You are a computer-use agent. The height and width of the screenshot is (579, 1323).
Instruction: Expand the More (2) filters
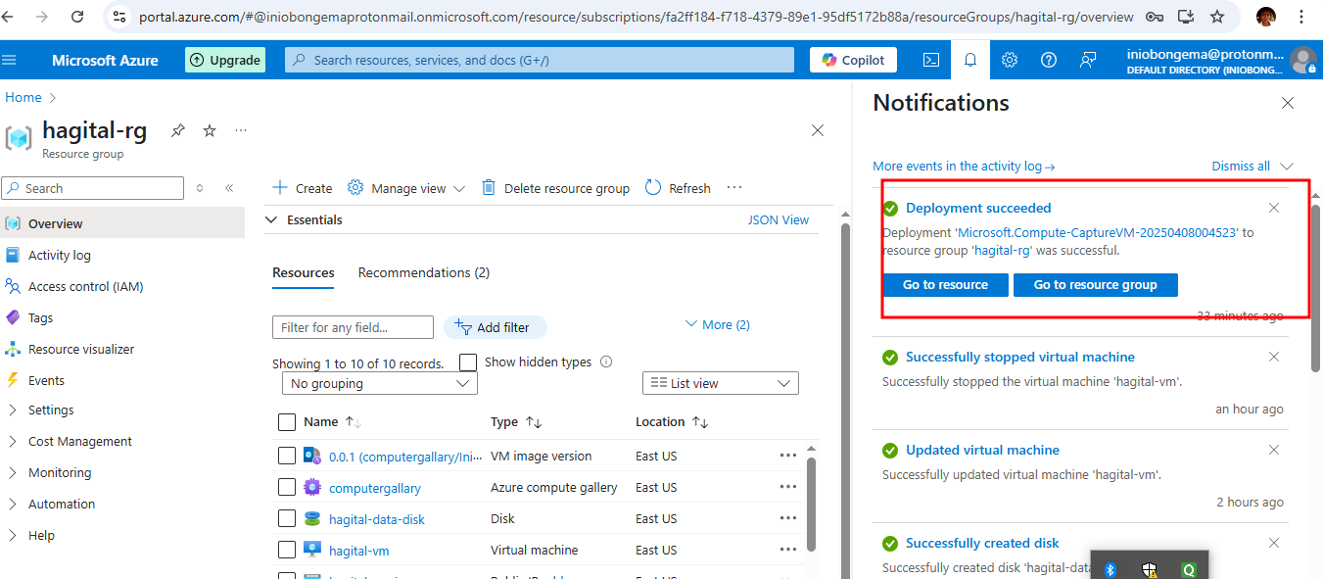[x=717, y=324]
